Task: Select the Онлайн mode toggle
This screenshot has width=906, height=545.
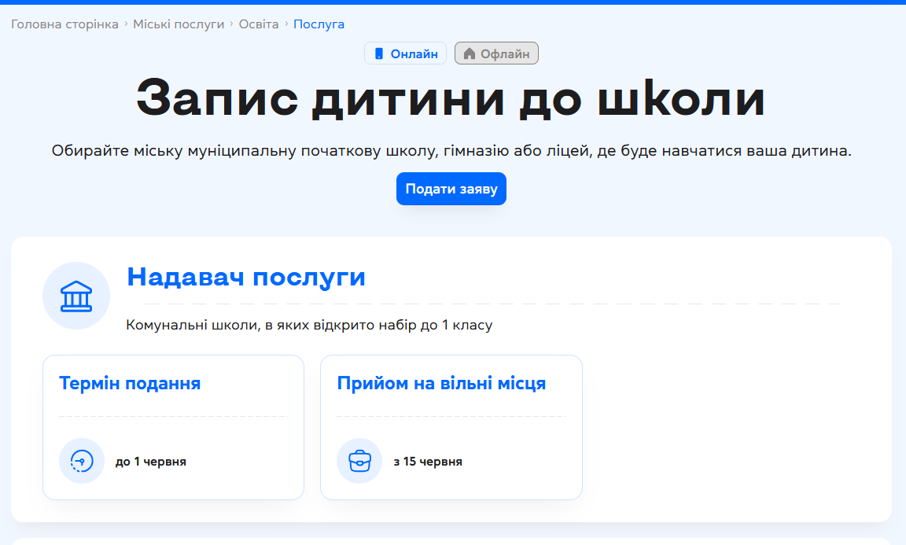Action: coord(406,53)
